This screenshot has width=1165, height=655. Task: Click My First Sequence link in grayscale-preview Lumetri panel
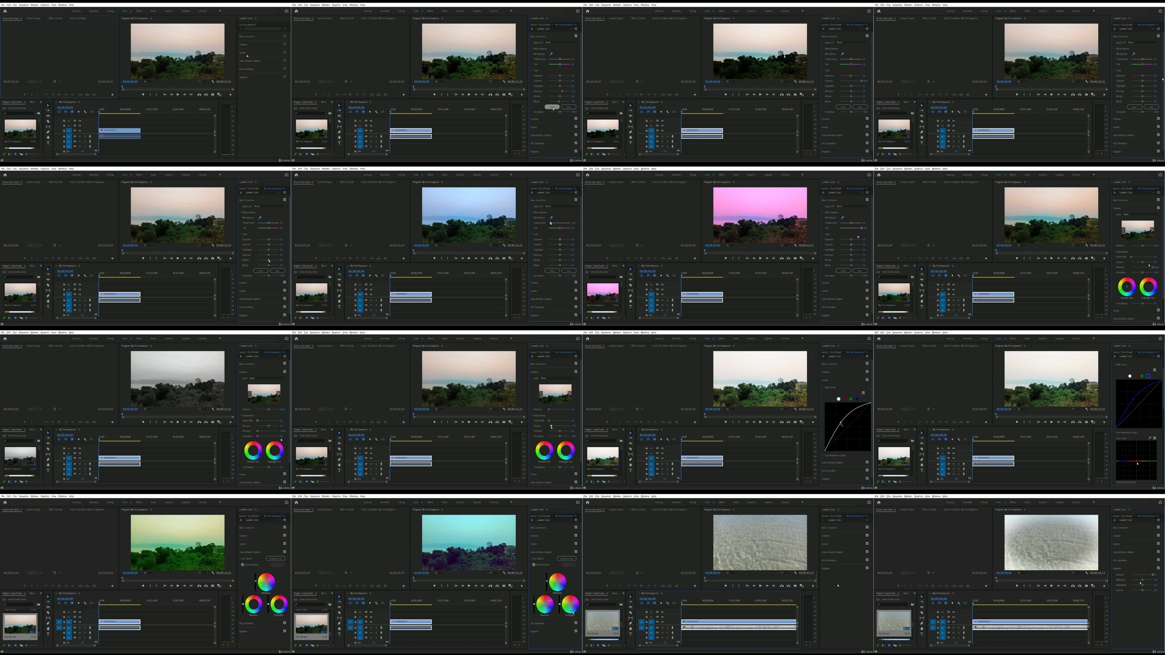(275, 352)
